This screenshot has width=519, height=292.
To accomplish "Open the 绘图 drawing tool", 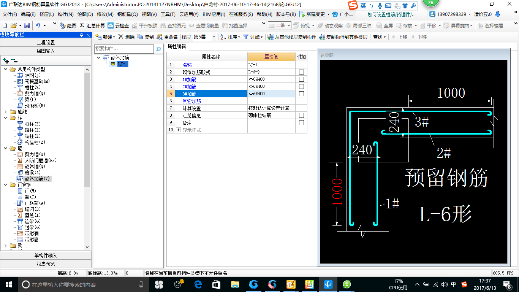I will tap(68, 25).
